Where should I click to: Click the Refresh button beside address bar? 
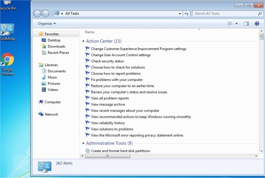187,14
